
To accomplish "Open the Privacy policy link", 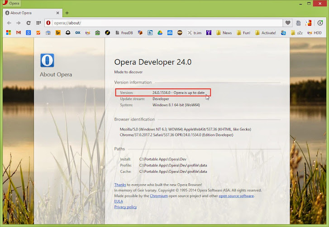I will [x=125, y=207].
